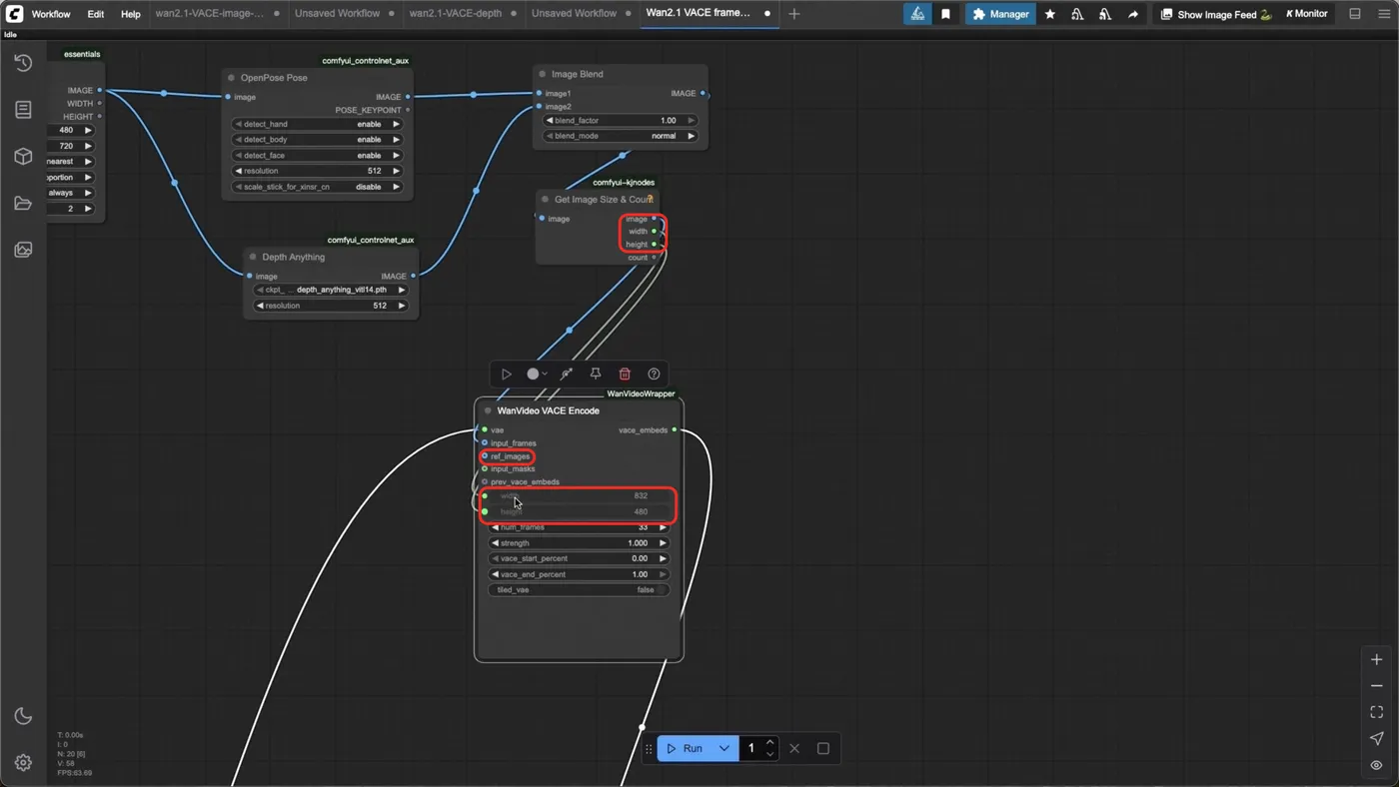Image resolution: width=1399 pixels, height=787 pixels.
Task: Switch to wan2.1-VACE-image tab
Action: [210, 14]
